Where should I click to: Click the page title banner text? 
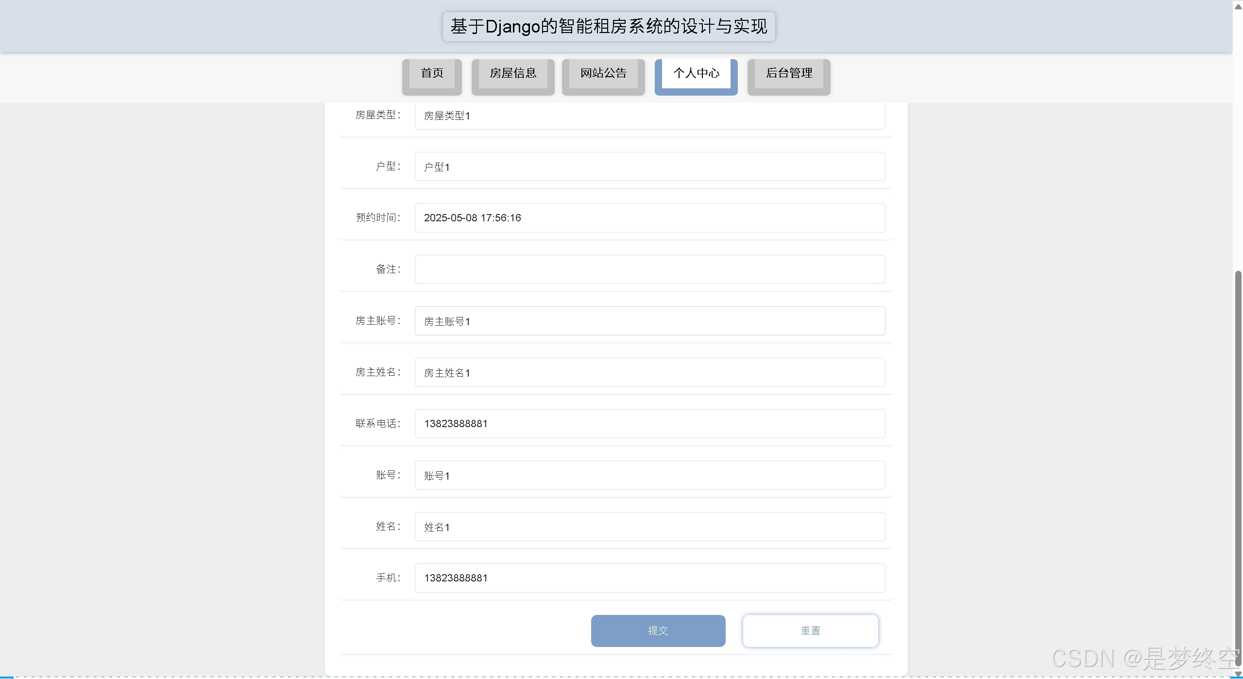(609, 27)
